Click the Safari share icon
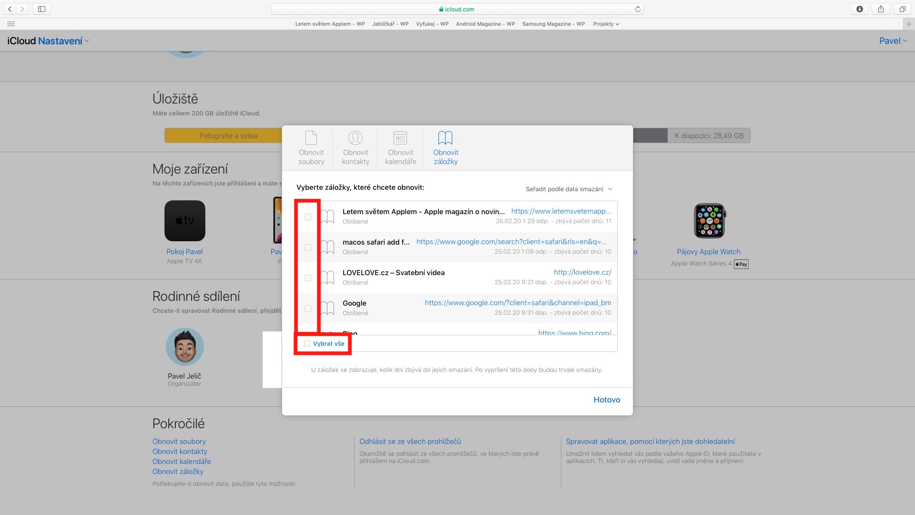This screenshot has height=515, width=915. click(x=881, y=9)
